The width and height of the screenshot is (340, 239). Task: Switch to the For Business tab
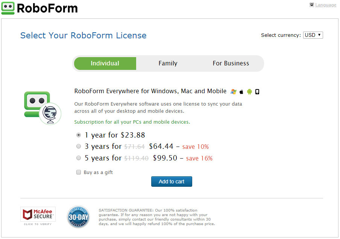click(x=231, y=63)
